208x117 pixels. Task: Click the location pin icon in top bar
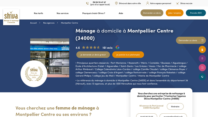(116, 3)
